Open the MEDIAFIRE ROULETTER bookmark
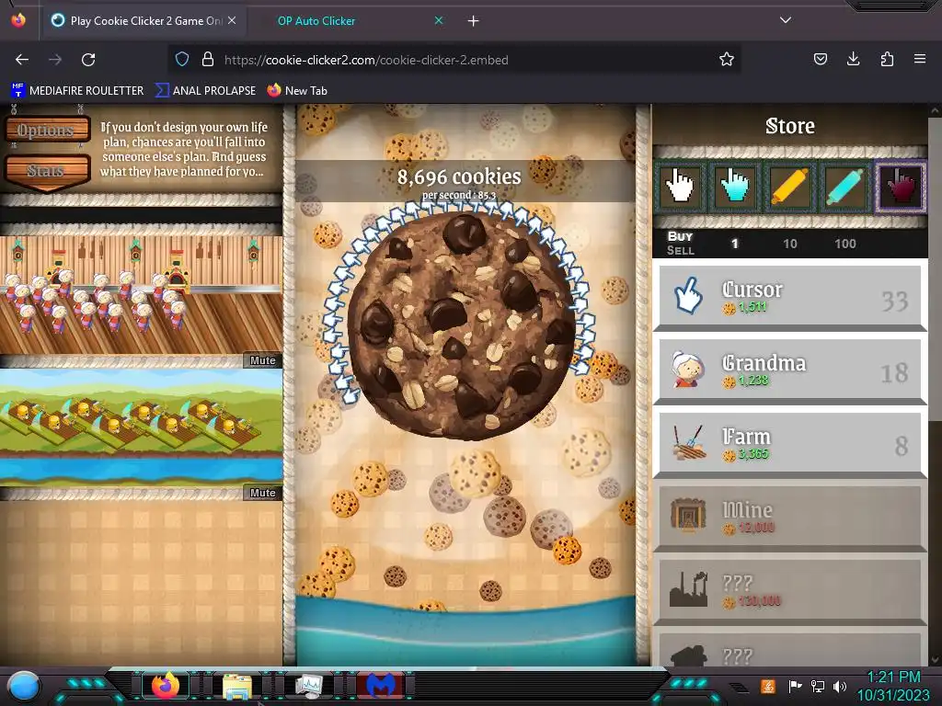 coord(77,91)
